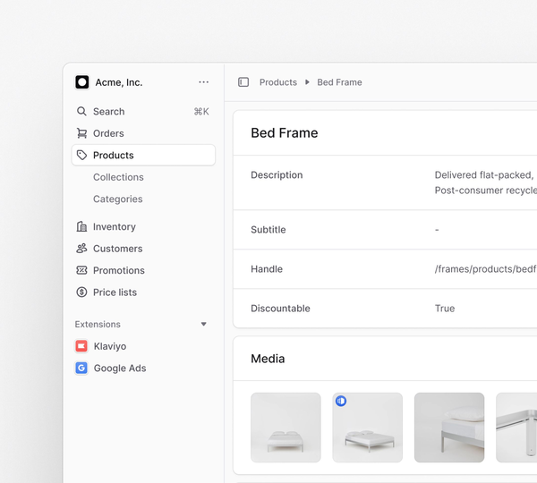Image resolution: width=537 pixels, height=483 pixels.
Task: Click the Bed Frame breadcrumb
Action: pyautogui.click(x=339, y=82)
